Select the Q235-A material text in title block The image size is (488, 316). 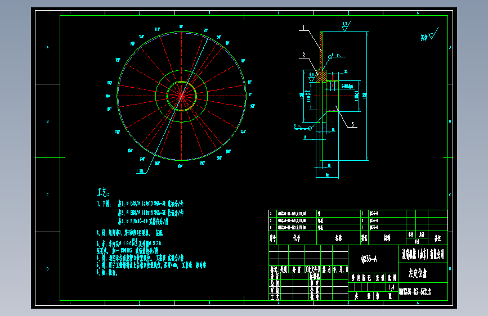pyautogui.click(x=369, y=259)
